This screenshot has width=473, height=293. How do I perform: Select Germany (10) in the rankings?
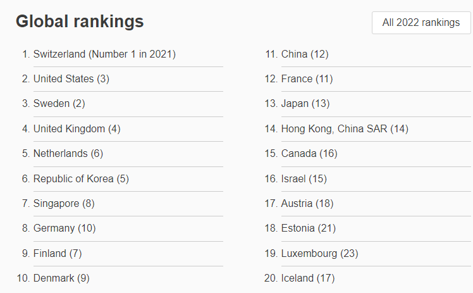pyautogui.click(x=64, y=228)
